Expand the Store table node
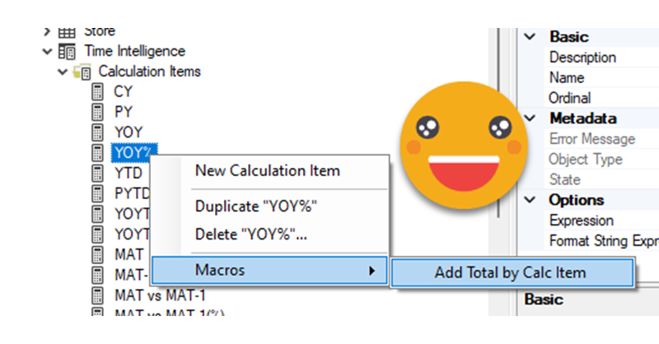659x344 pixels. point(47,32)
